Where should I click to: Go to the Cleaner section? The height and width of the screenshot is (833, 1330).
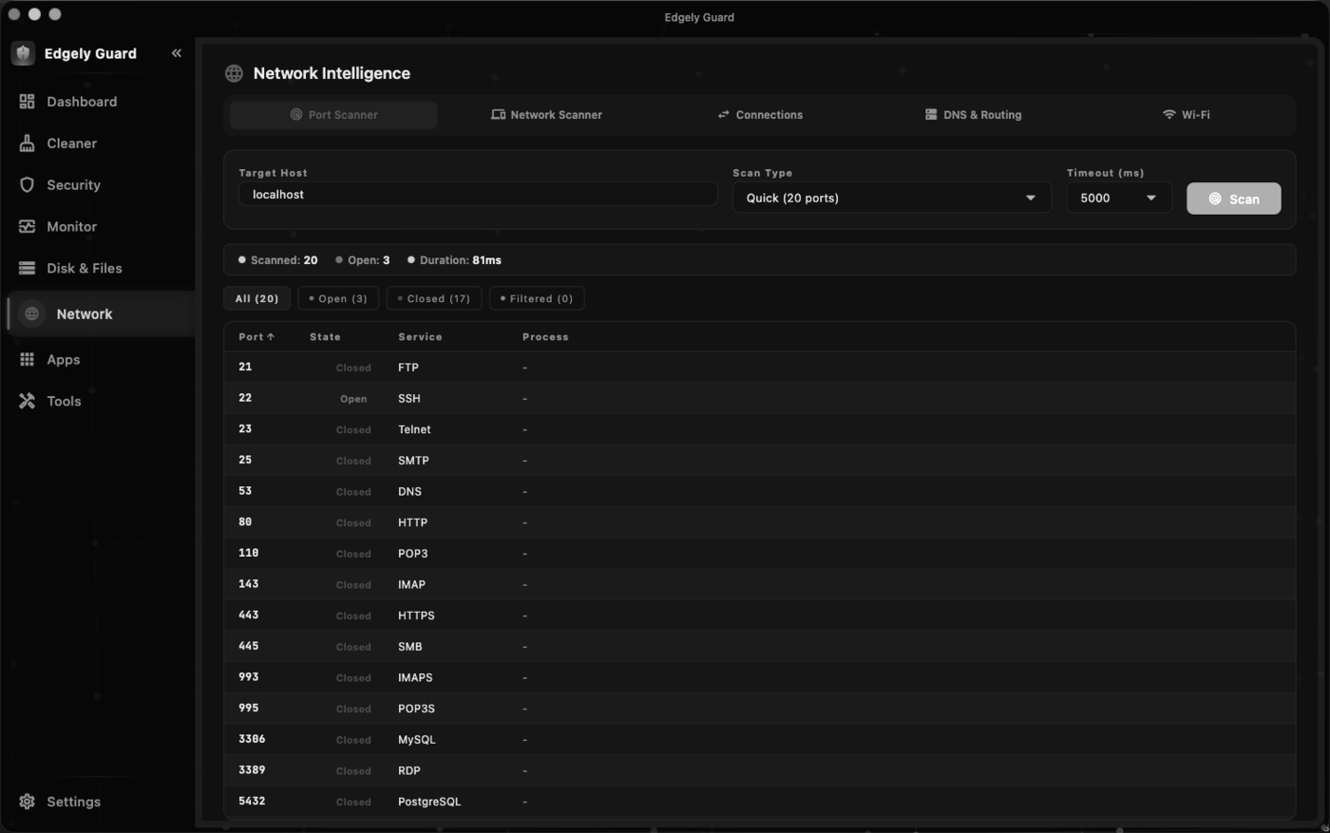(100, 143)
